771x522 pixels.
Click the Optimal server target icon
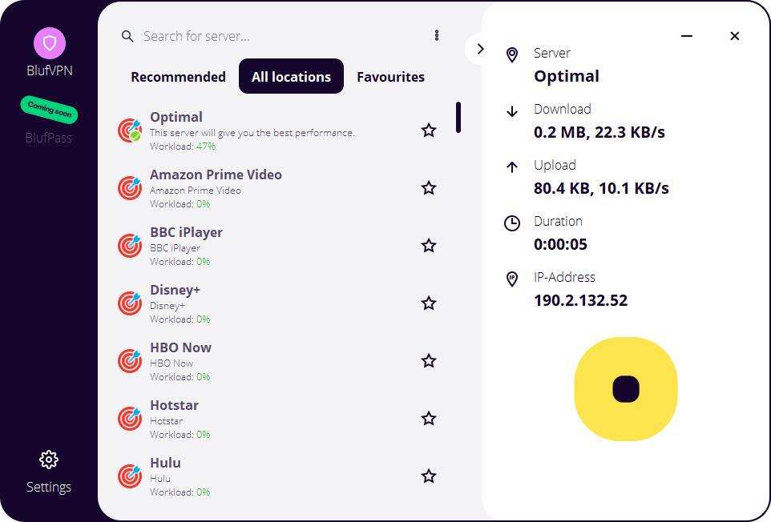[130, 130]
